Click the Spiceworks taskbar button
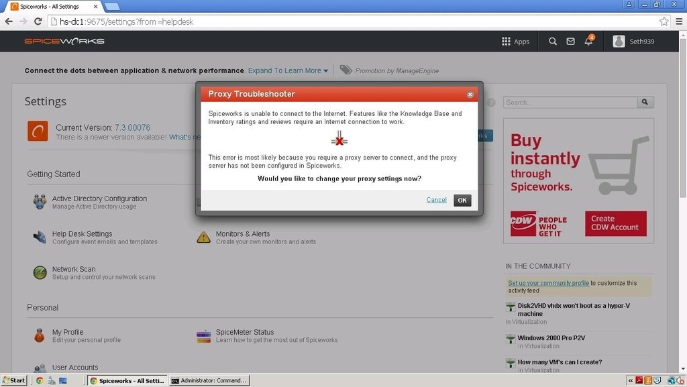The image size is (687, 387). point(127,380)
